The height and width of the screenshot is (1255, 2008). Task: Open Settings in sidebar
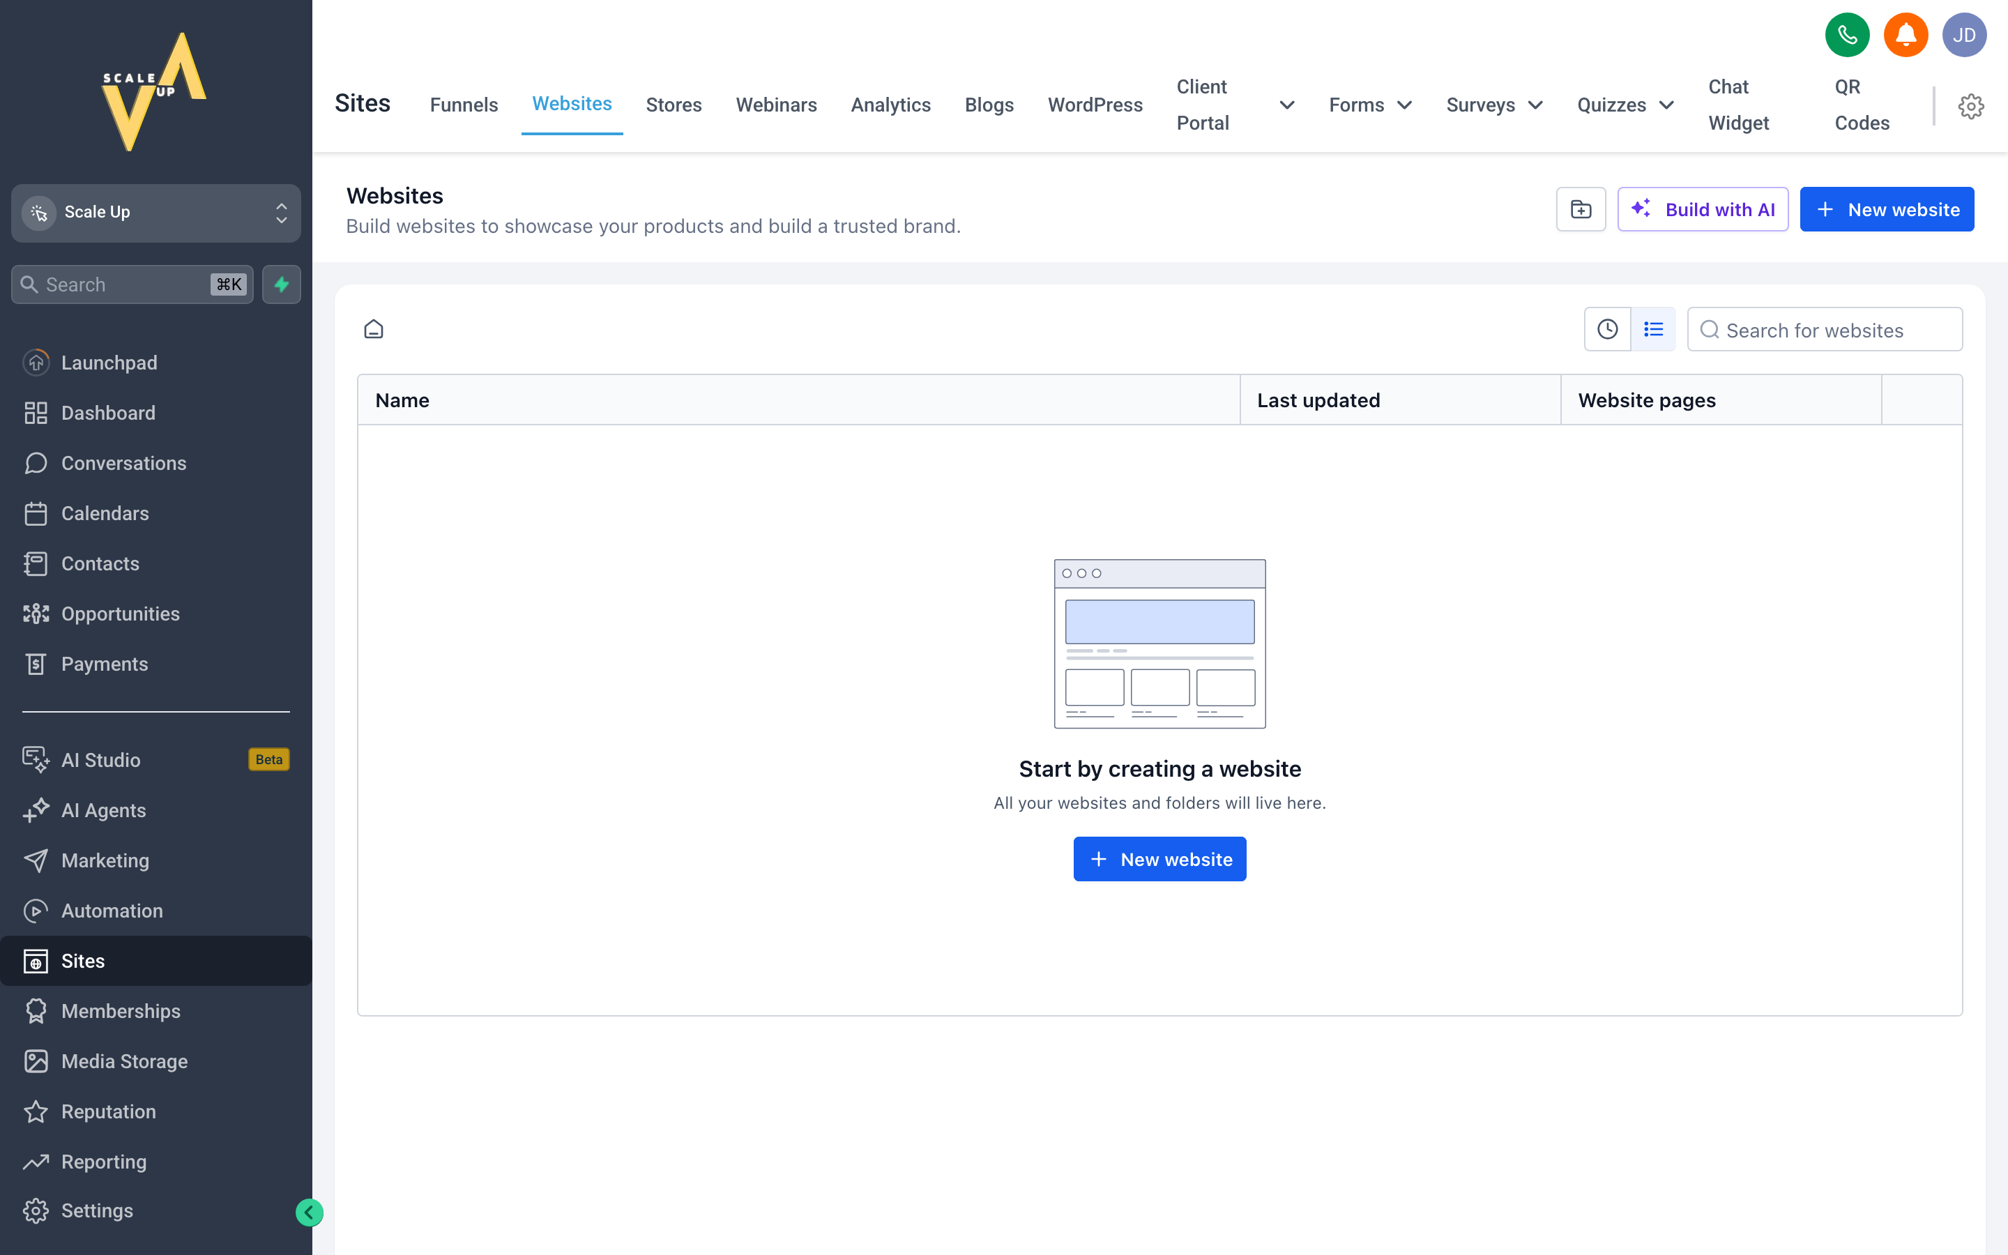tap(156, 1211)
